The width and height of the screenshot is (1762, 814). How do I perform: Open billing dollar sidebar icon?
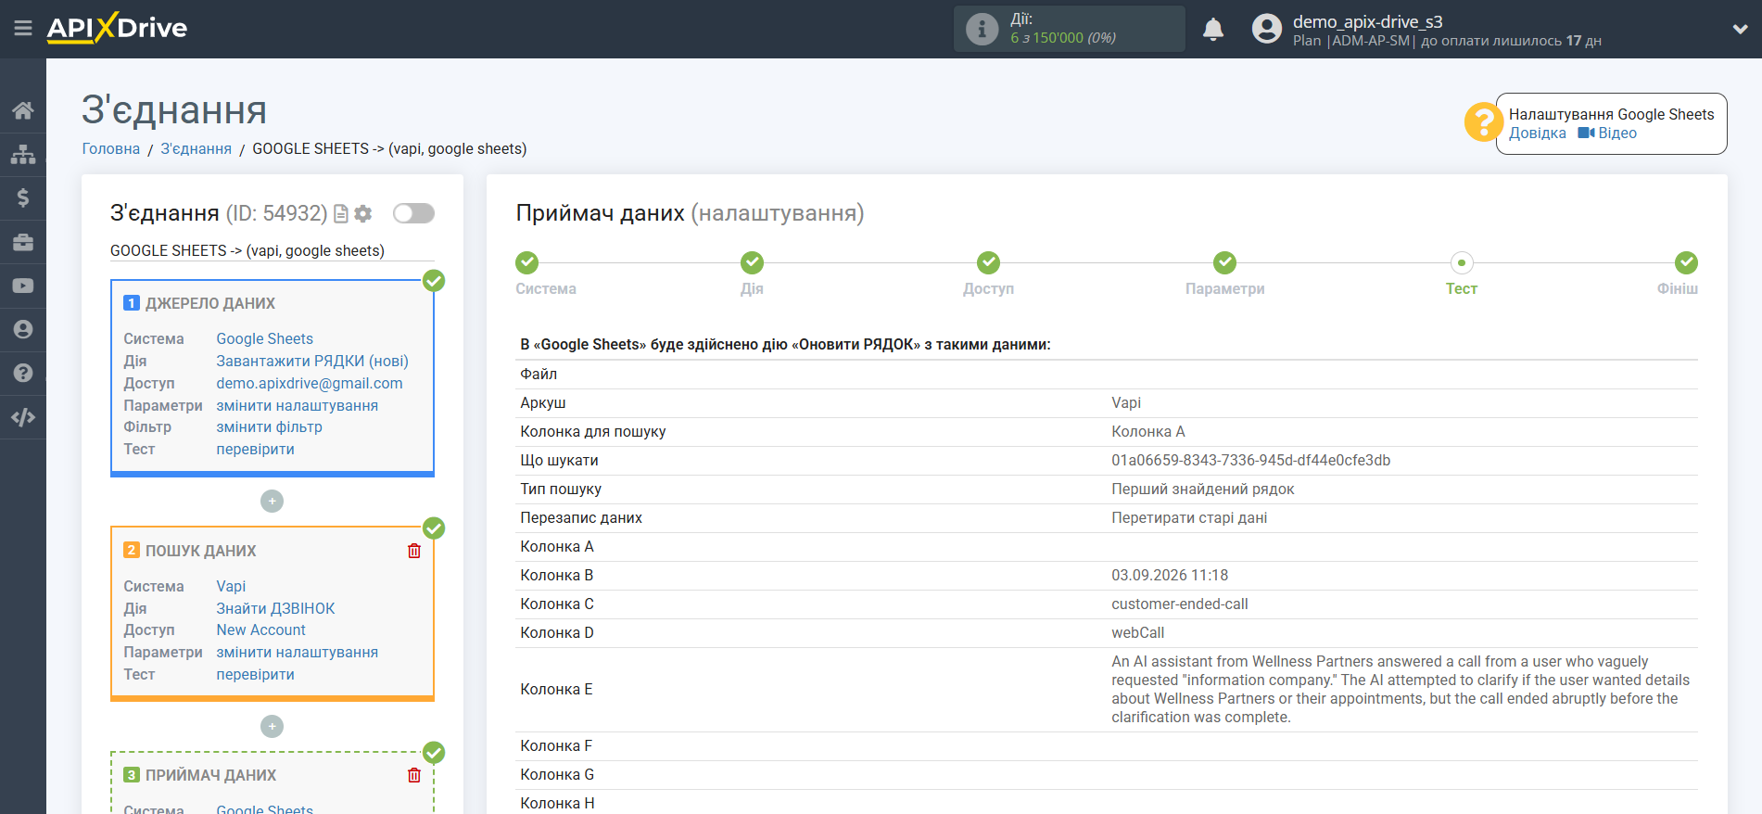(x=23, y=197)
